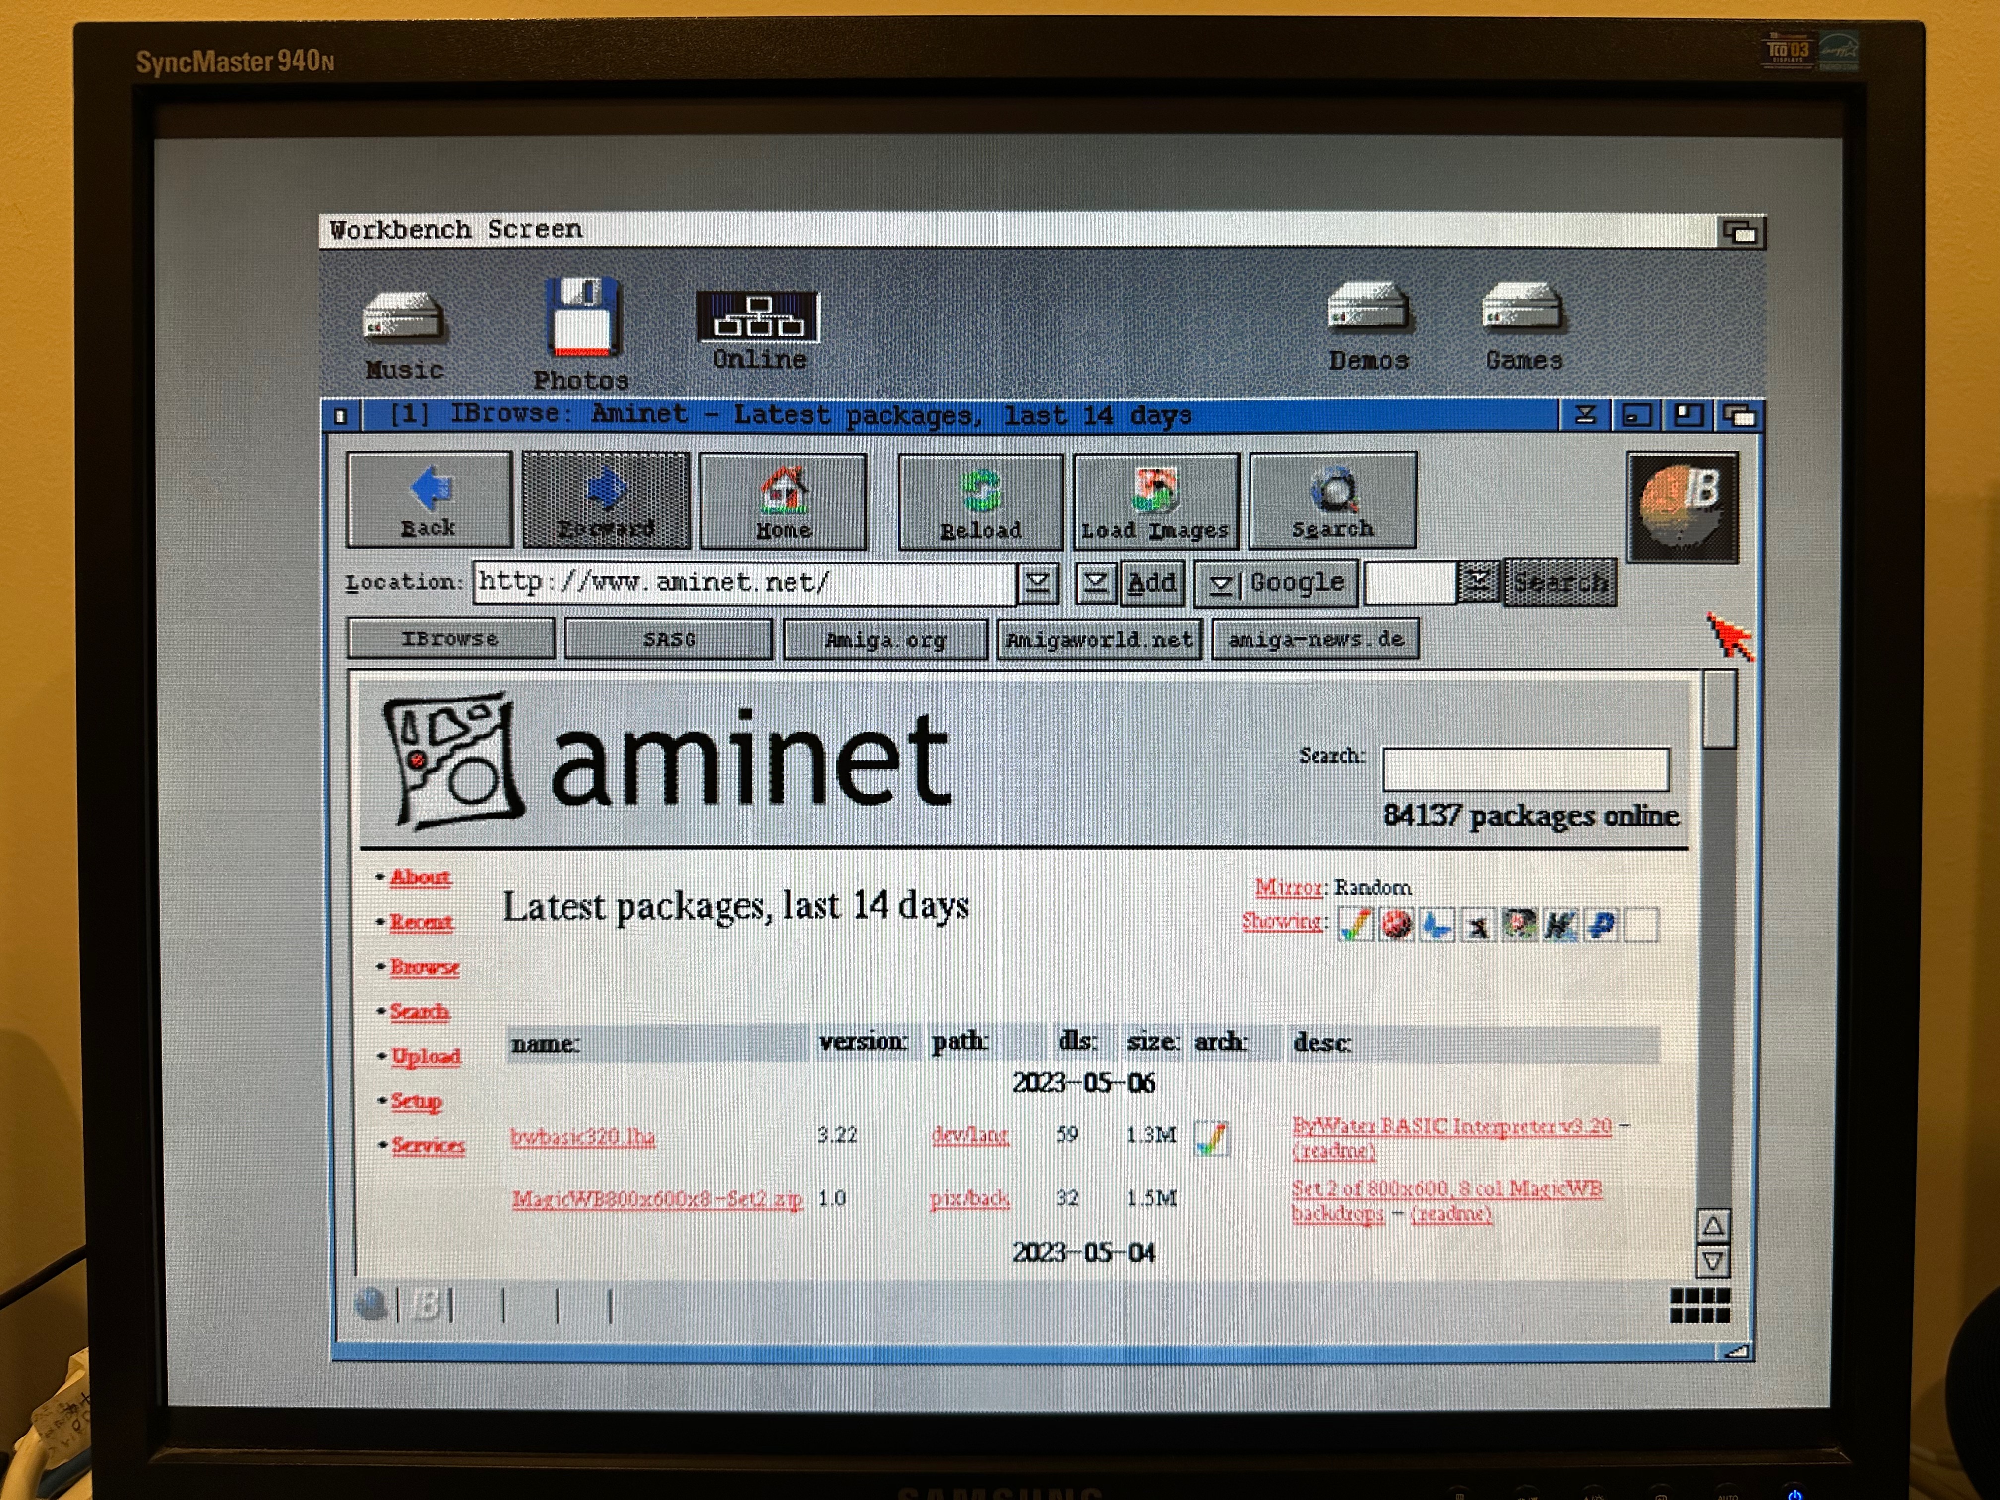Click the Home house toolbar button
The height and width of the screenshot is (1500, 2000).
tap(783, 502)
